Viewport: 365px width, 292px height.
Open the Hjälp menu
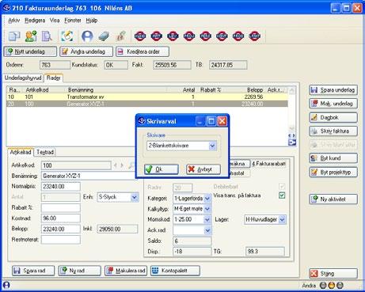(x=92, y=21)
